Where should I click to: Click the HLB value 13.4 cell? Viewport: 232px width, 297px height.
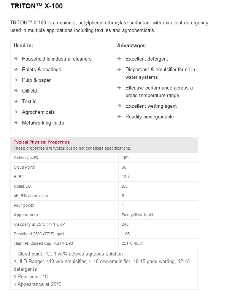click(x=126, y=177)
